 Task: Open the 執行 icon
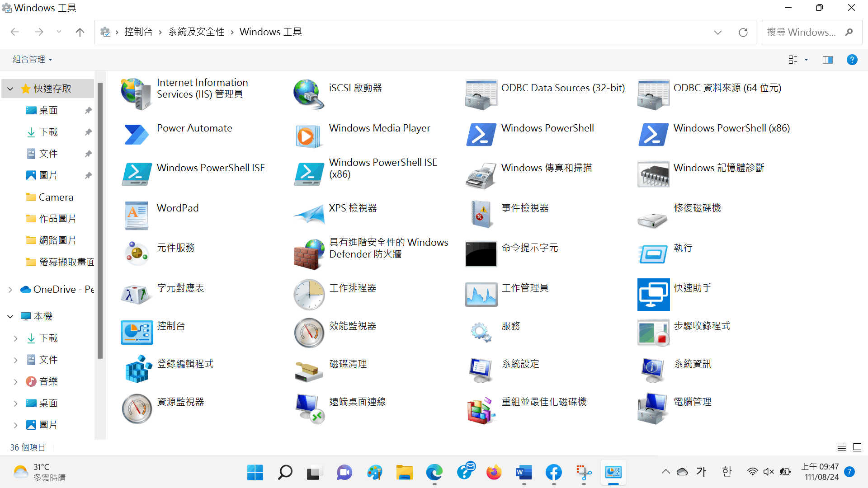(653, 254)
